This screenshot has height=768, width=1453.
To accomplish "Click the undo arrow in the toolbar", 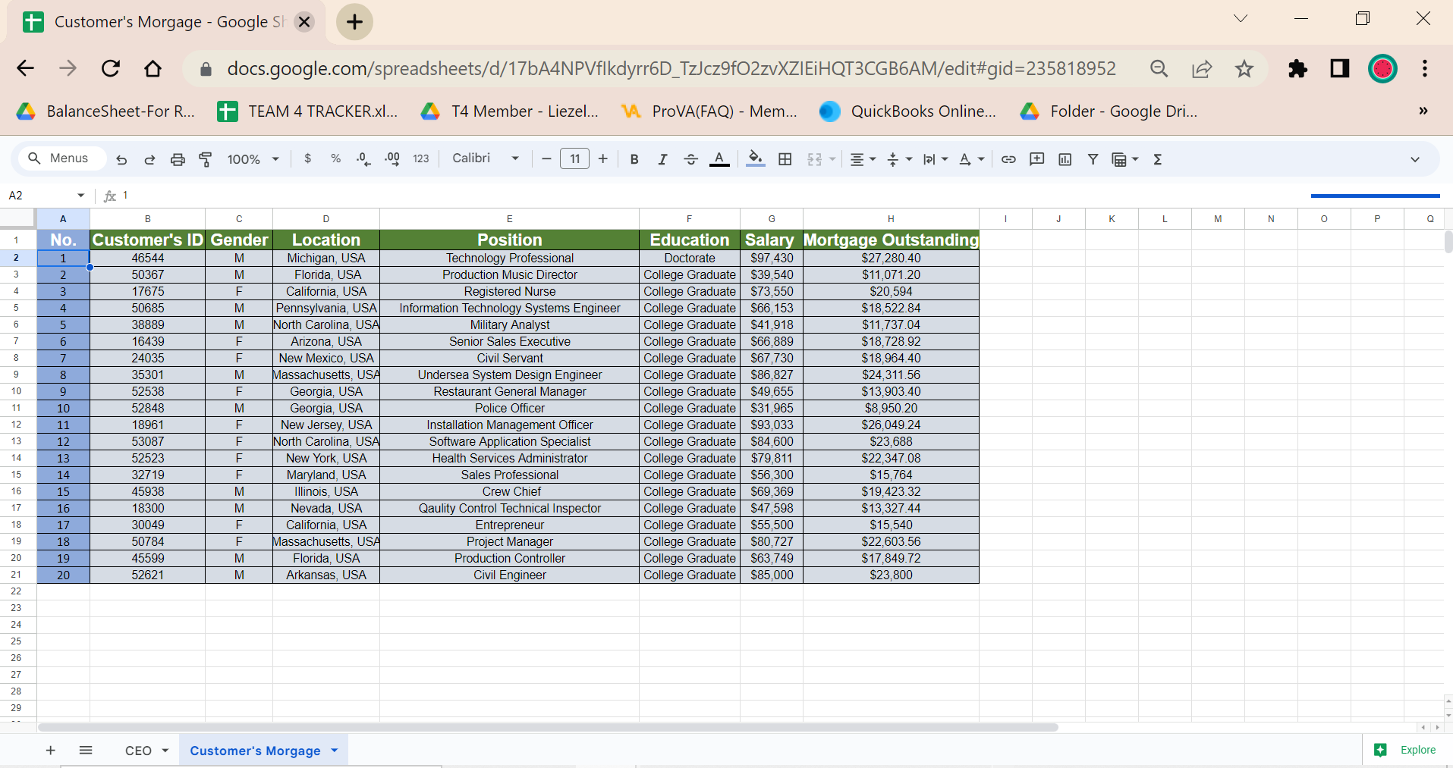I will 121,159.
